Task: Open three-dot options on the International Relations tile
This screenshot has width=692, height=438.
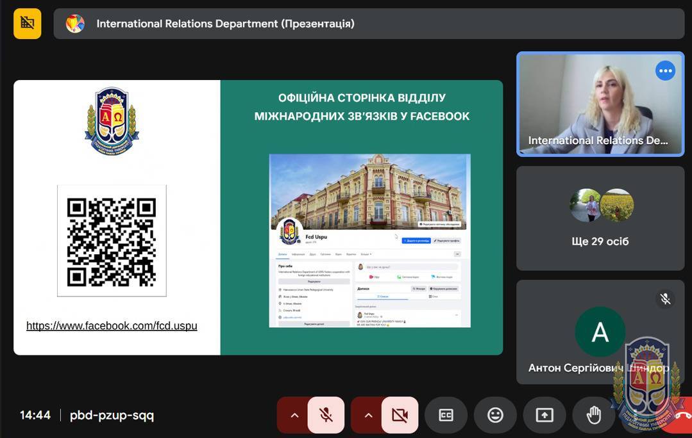Action: tap(665, 70)
